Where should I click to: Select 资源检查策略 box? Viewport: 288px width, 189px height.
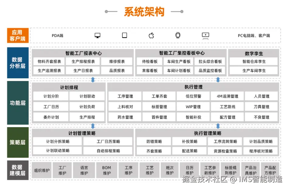(225, 151)
